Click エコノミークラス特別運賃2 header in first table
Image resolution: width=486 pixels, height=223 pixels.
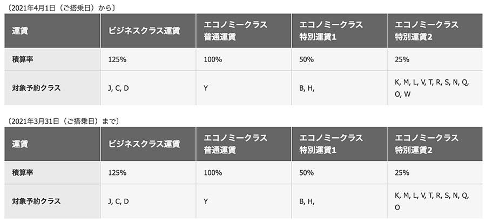tap(435, 31)
